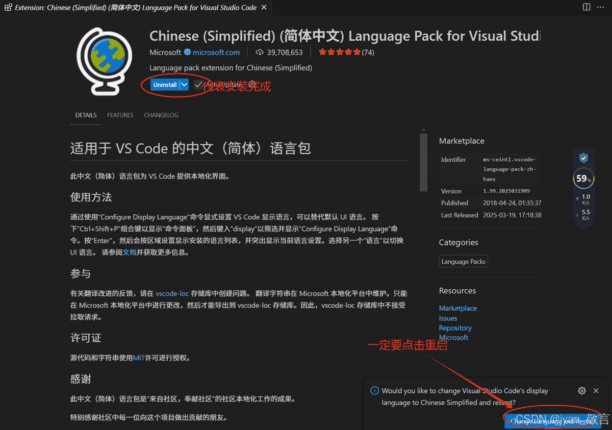
Task: Close the Chinese Language Pack extension tab
Action: (263, 8)
